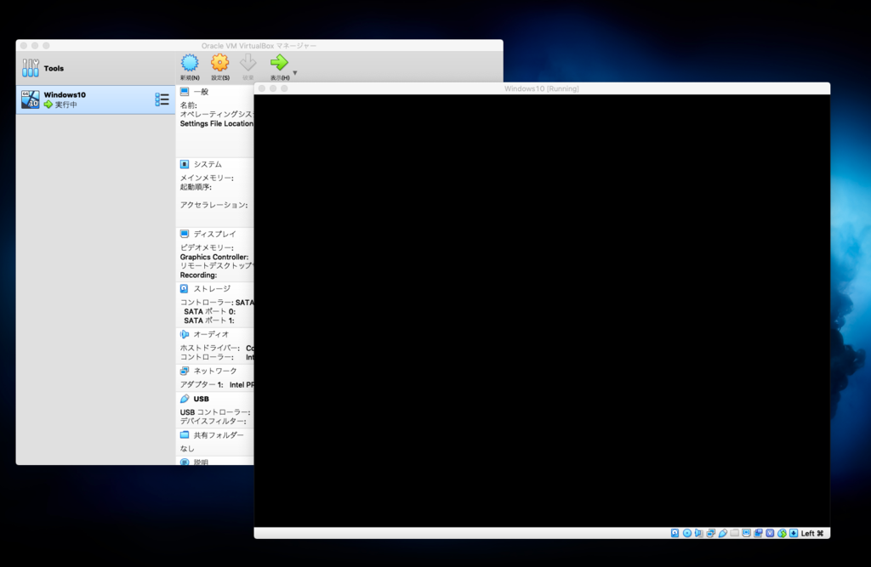Open the 共有フォルダー (Shared Folders) header
Image resolution: width=871 pixels, height=567 pixels.
click(x=219, y=435)
